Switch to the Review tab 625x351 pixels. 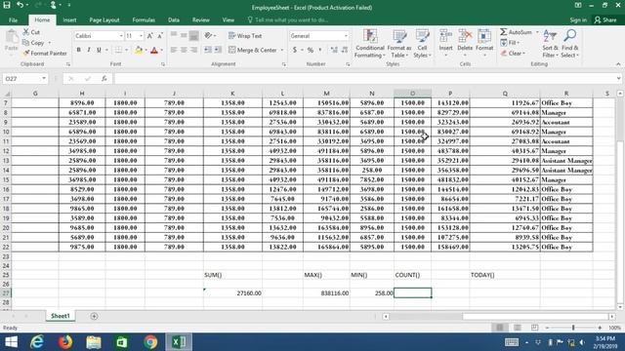201,19
